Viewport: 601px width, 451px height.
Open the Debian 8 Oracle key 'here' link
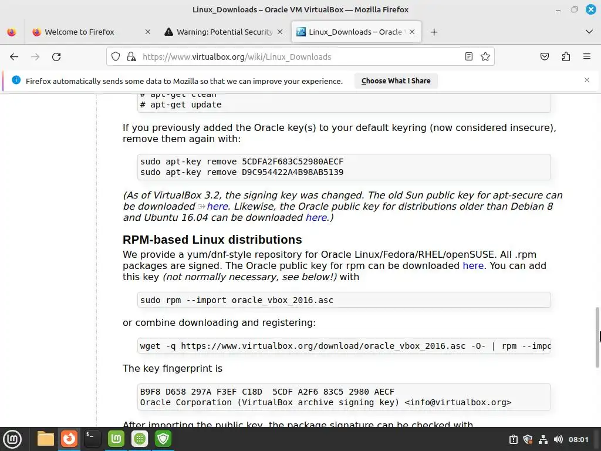pos(316,217)
